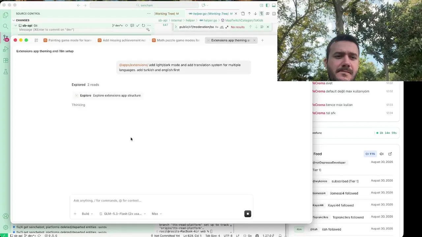Open the Extensions view in the activity bar
The width and height of the screenshot is (422, 237).
[6, 61]
